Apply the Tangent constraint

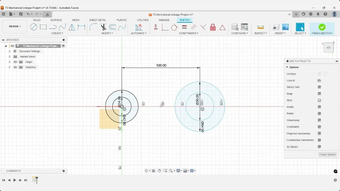[175, 27]
